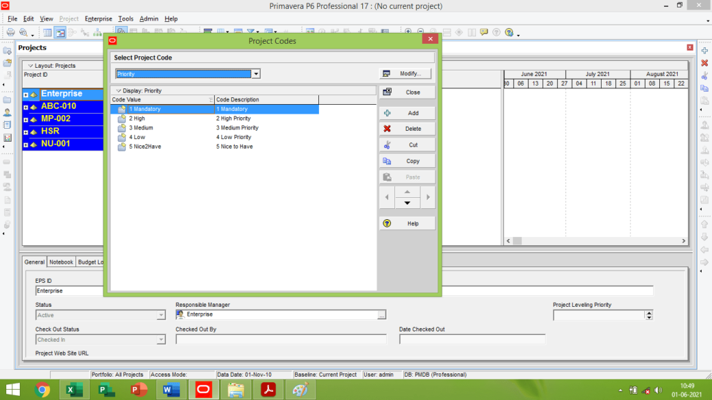This screenshot has height=400, width=712.
Task: Click the Columns icon on the toolbar
Action: click(220, 32)
